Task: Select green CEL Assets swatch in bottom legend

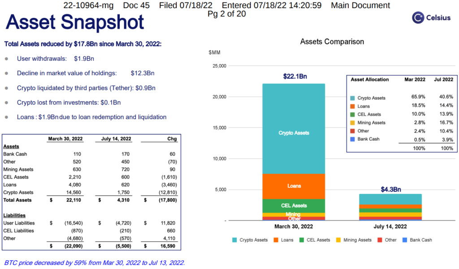Action: [x=301, y=240]
